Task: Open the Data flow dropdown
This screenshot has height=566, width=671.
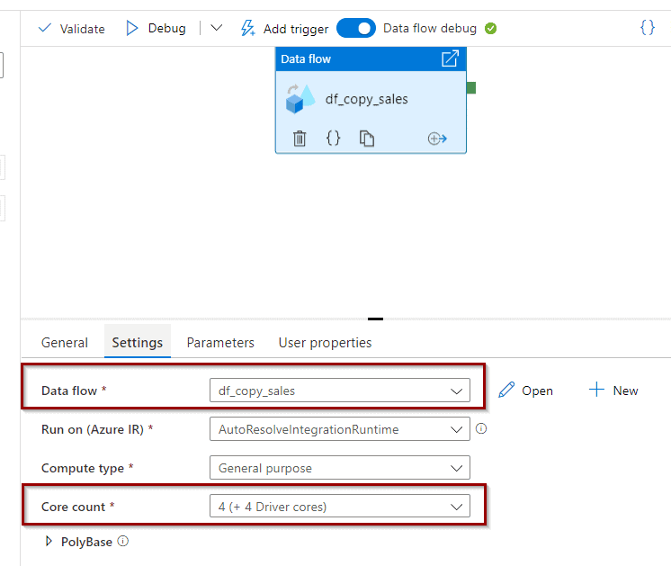Action: point(340,391)
